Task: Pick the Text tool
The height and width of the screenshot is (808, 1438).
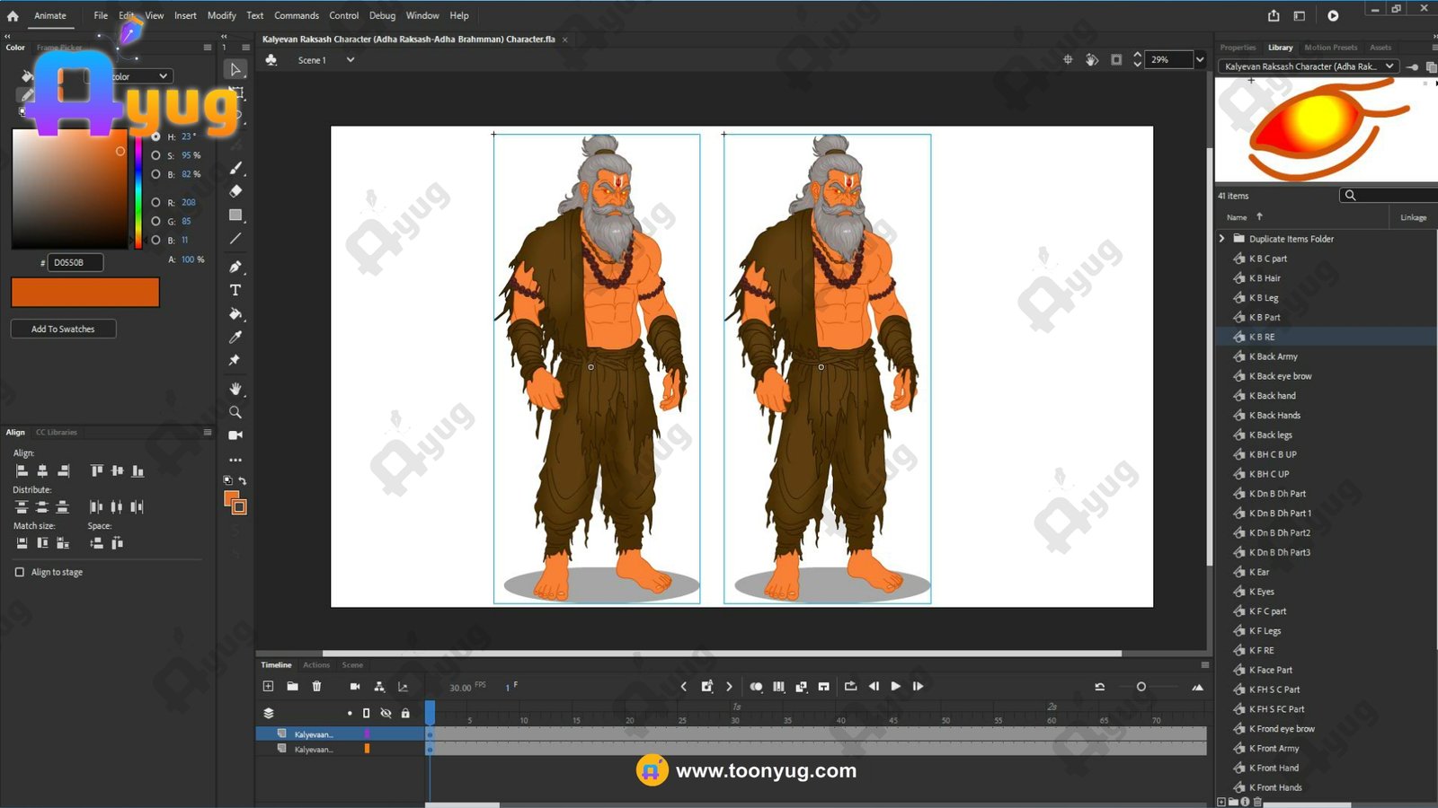Action: pyautogui.click(x=235, y=290)
